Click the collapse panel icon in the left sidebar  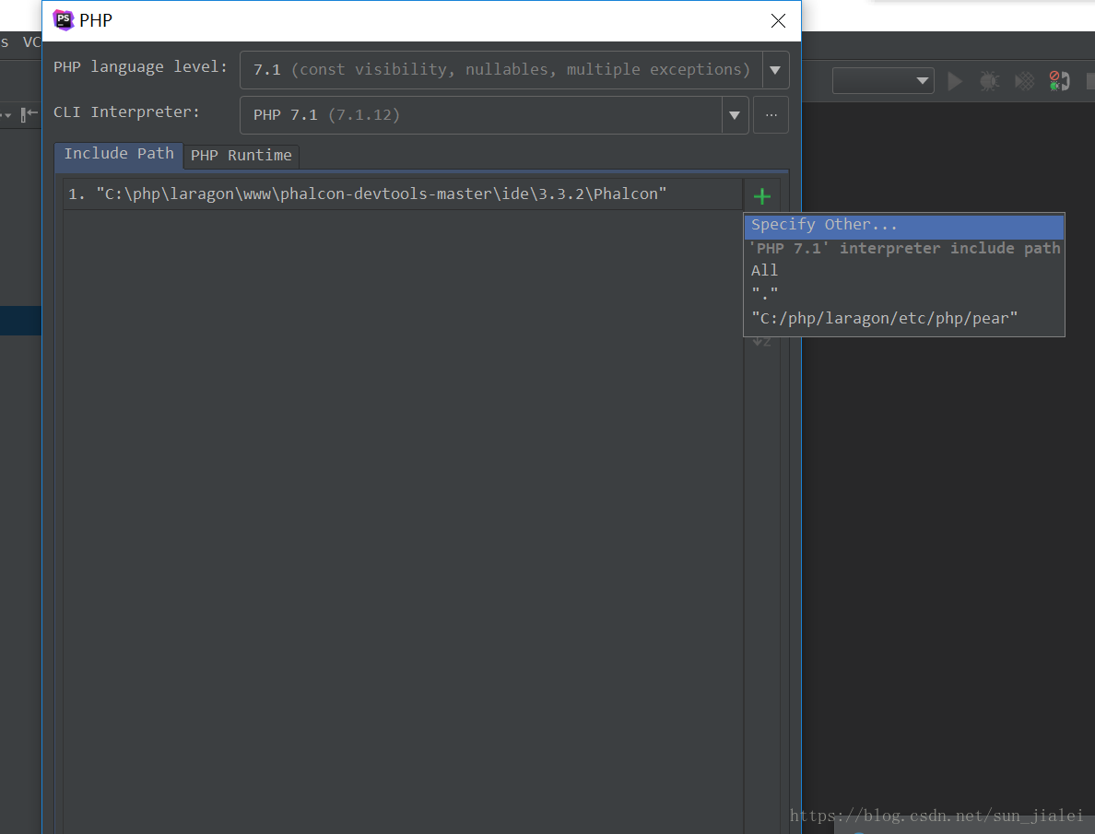pyautogui.click(x=29, y=114)
